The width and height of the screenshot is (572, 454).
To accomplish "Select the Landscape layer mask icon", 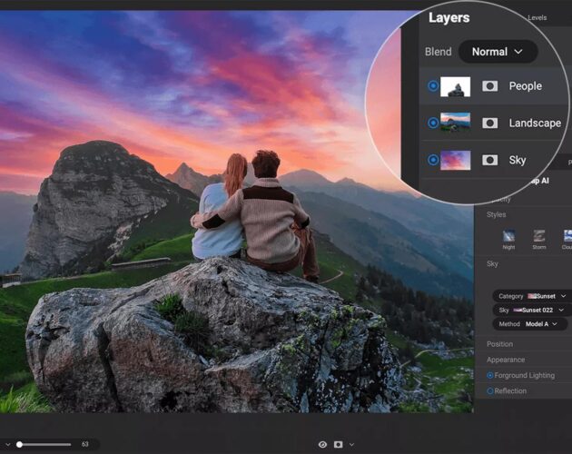I will pos(490,123).
